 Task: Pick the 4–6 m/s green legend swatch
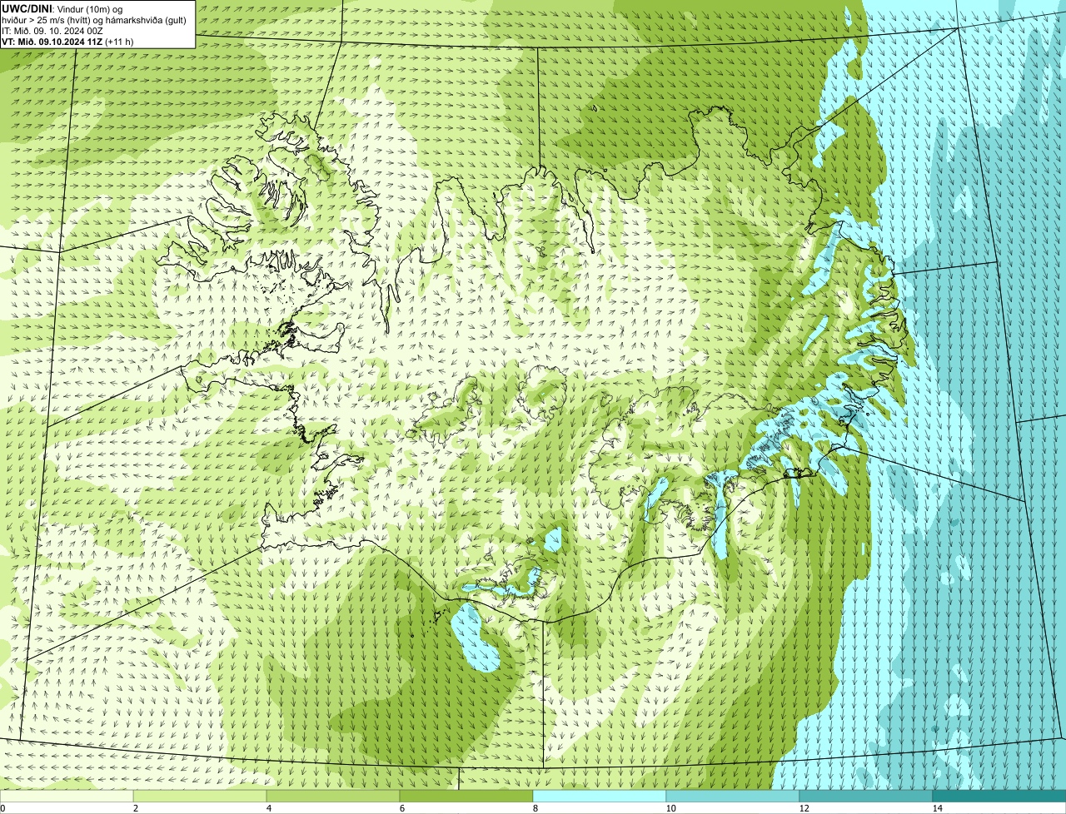pos(333,797)
